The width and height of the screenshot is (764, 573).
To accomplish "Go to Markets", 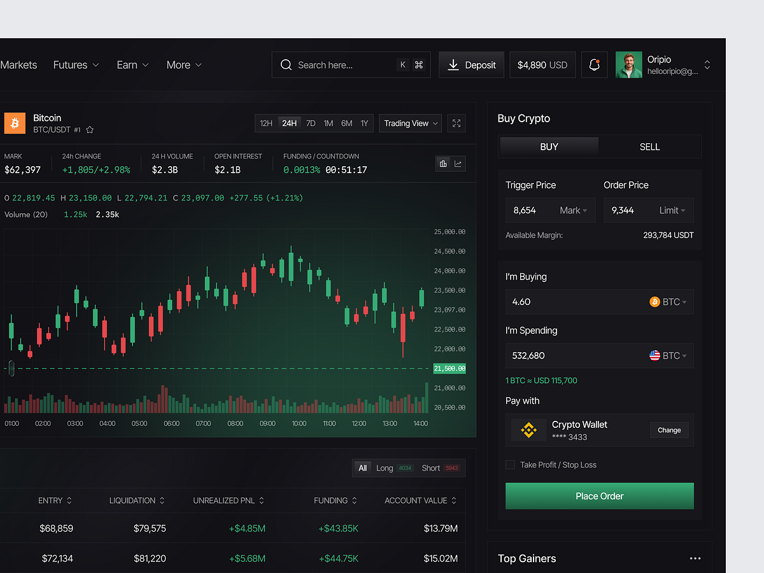I will coord(18,65).
